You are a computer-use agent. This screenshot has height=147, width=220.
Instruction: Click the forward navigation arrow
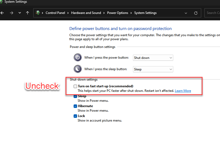(x=12, y=13)
